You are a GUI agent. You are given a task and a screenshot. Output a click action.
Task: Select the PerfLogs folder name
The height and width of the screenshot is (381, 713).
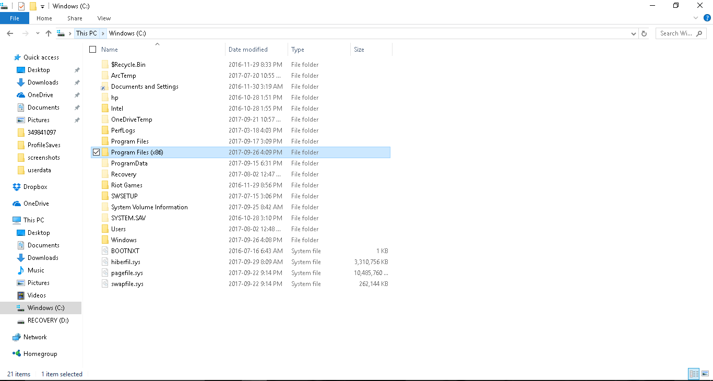pyautogui.click(x=123, y=130)
